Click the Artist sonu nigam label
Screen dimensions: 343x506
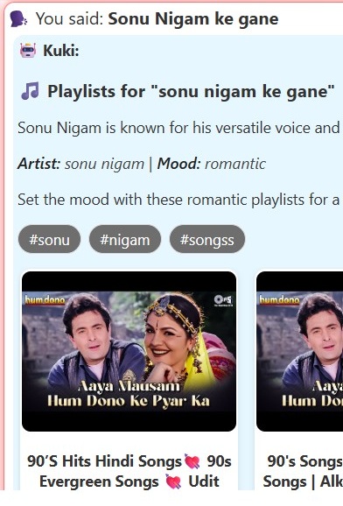point(80,164)
